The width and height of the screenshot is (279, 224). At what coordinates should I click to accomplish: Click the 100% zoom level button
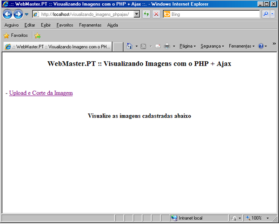click(254, 218)
